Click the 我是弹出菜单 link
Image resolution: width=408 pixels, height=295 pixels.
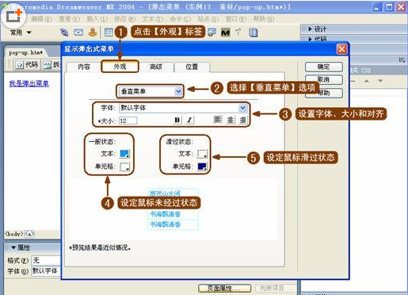pyautogui.click(x=29, y=83)
